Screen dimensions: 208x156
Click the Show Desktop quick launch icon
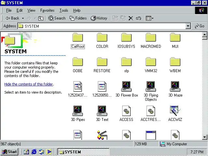26,152
